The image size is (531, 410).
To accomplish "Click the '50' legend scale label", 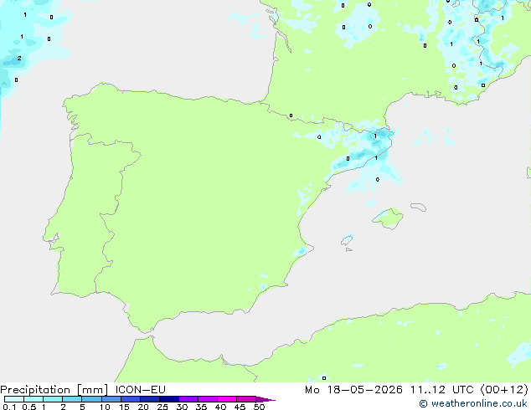I will [x=259, y=407].
